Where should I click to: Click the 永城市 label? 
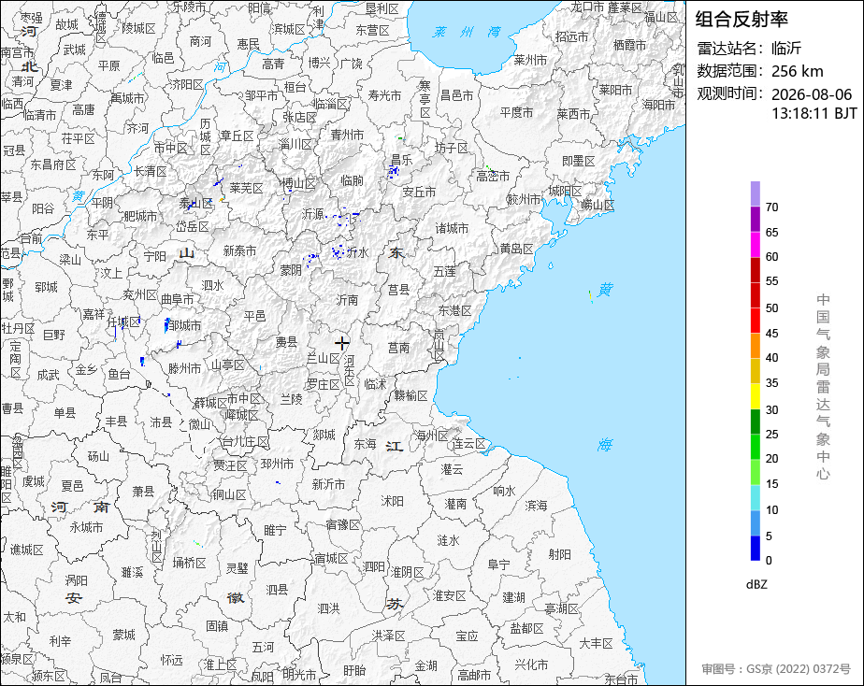click(86, 527)
